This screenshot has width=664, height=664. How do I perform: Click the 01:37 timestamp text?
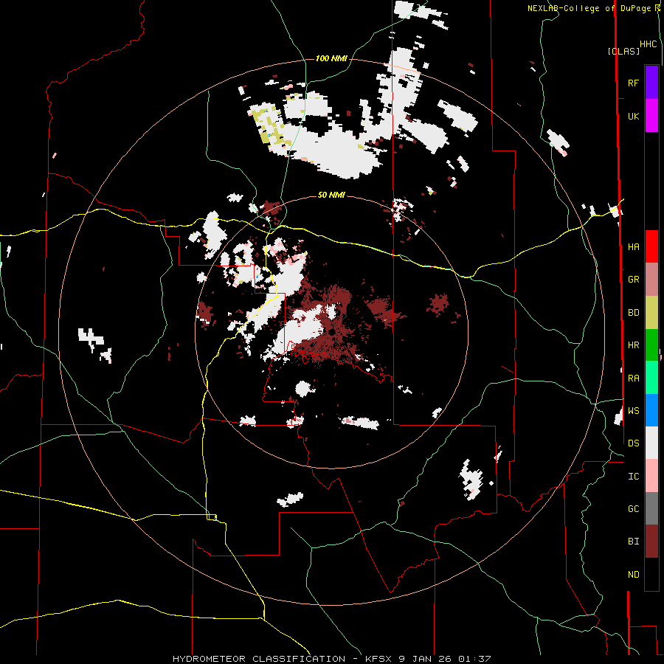[474, 659]
